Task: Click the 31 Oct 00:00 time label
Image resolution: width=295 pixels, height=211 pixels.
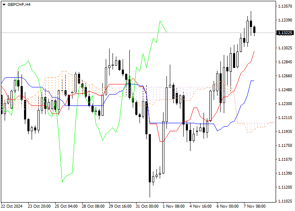Action: coord(147,206)
